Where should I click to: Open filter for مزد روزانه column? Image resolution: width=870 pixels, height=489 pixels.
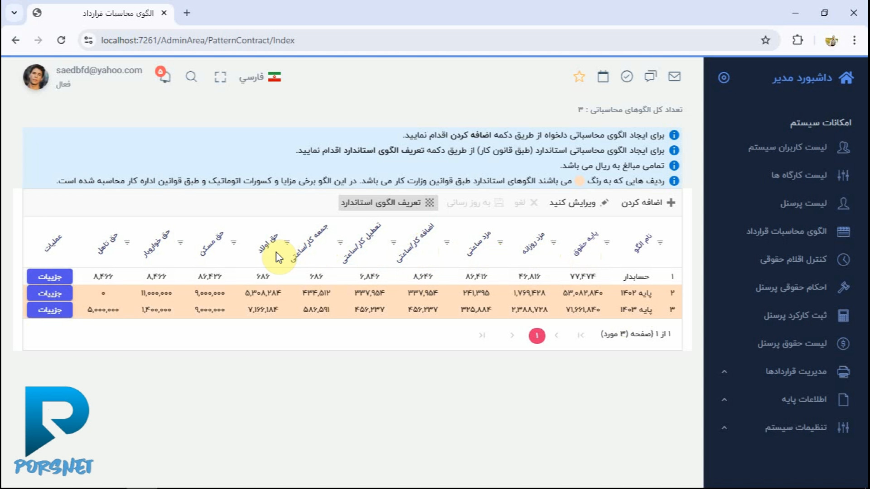(x=553, y=243)
